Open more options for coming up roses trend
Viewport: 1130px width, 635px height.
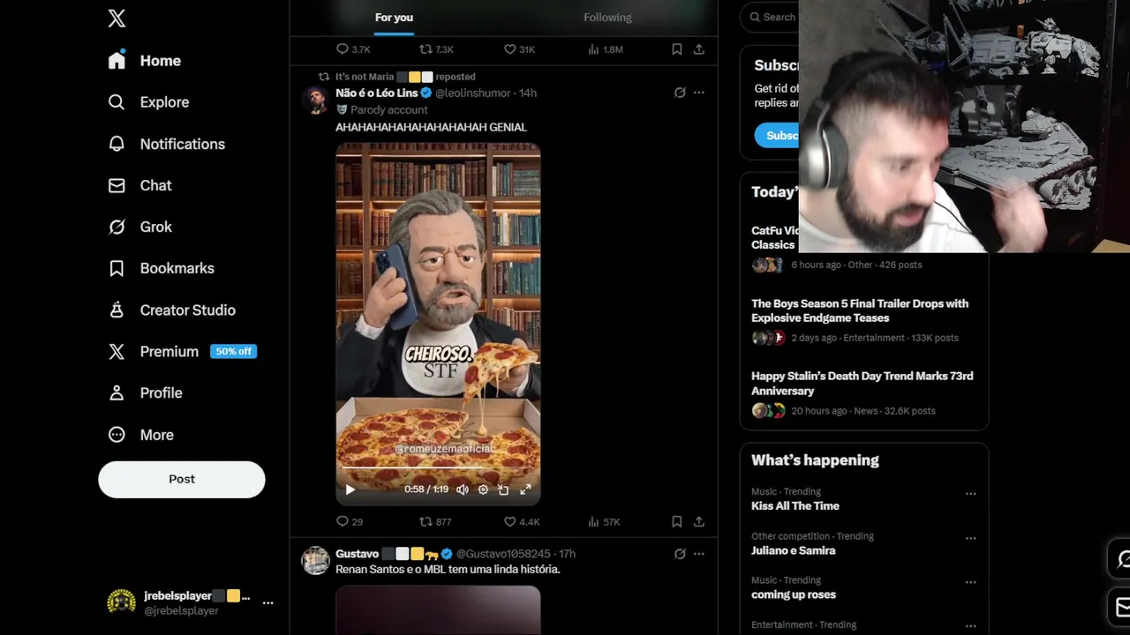(x=970, y=582)
